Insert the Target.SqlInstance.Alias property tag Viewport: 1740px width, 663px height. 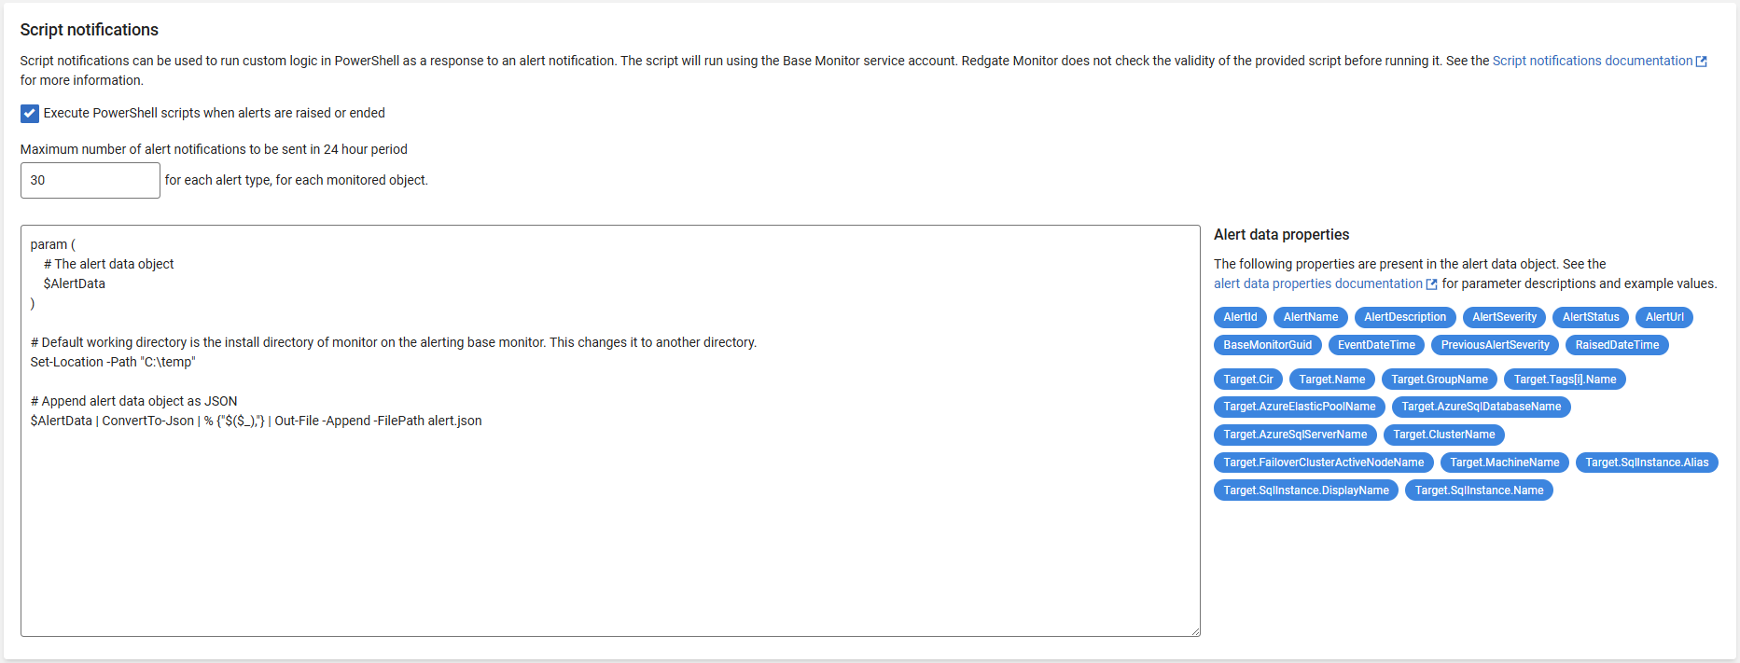(1646, 463)
